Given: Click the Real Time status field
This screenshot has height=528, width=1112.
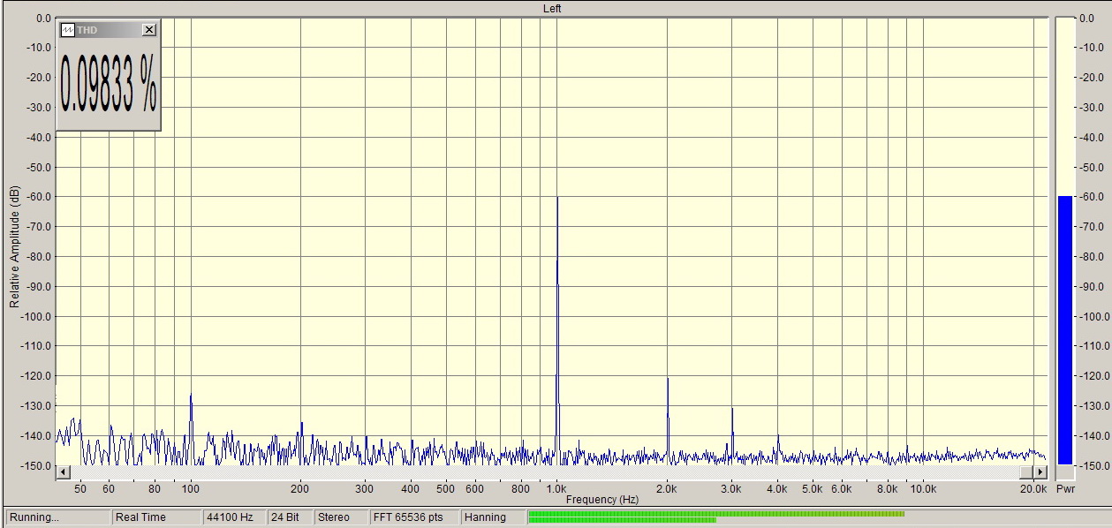Looking at the screenshot, I should (x=156, y=517).
